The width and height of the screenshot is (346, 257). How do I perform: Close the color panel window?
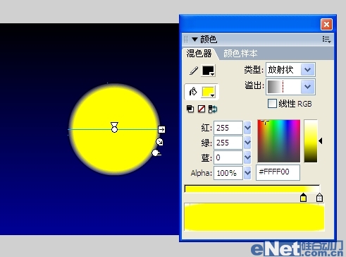(x=326, y=24)
